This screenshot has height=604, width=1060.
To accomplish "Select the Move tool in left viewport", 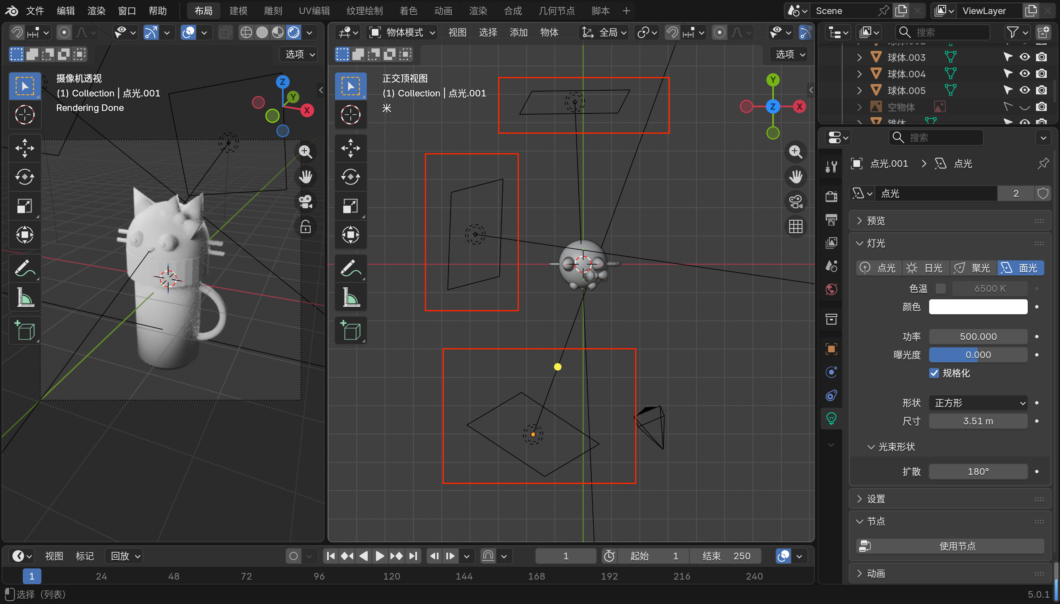I will (x=24, y=148).
